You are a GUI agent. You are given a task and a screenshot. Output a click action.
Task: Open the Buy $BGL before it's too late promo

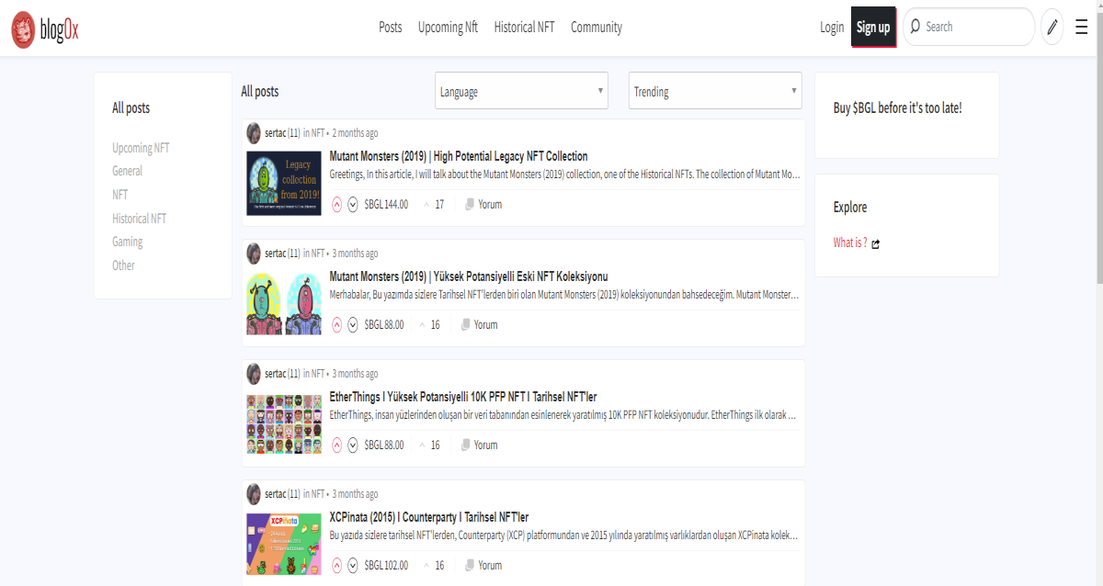click(x=897, y=107)
